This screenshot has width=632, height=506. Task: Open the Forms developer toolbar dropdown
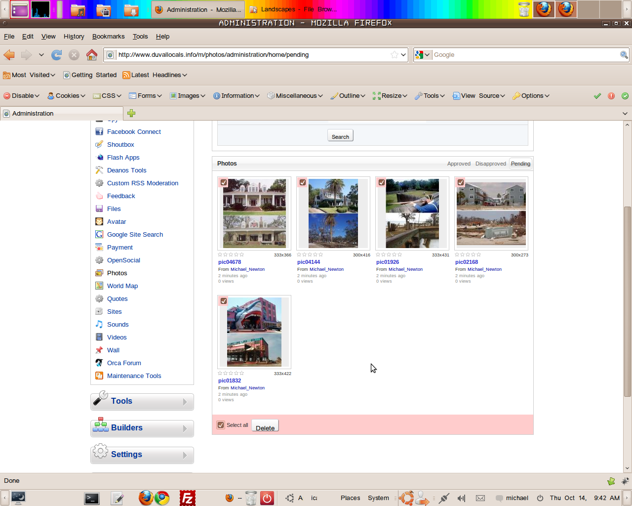tap(146, 96)
